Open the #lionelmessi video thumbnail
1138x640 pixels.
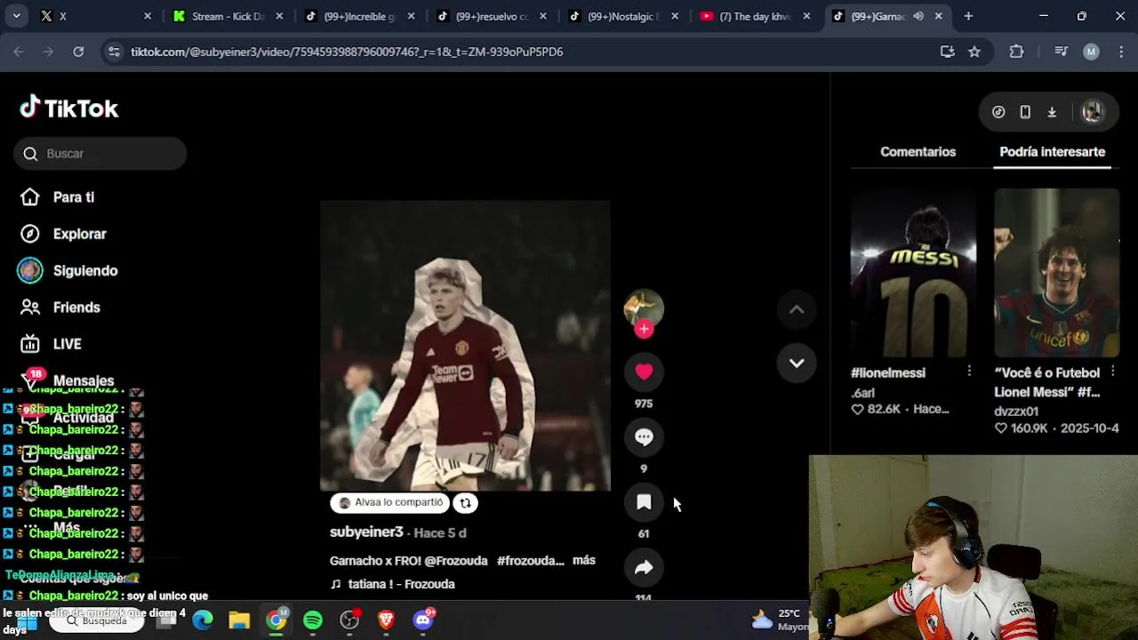click(x=913, y=272)
